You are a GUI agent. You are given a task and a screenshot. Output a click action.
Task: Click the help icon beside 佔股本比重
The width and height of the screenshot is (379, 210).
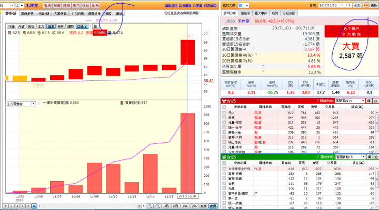point(263,66)
